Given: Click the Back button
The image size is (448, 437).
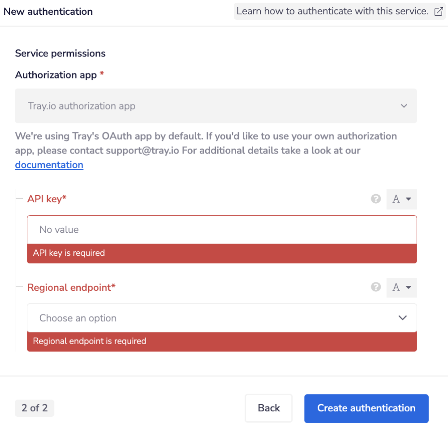Looking at the screenshot, I should click(268, 408).
